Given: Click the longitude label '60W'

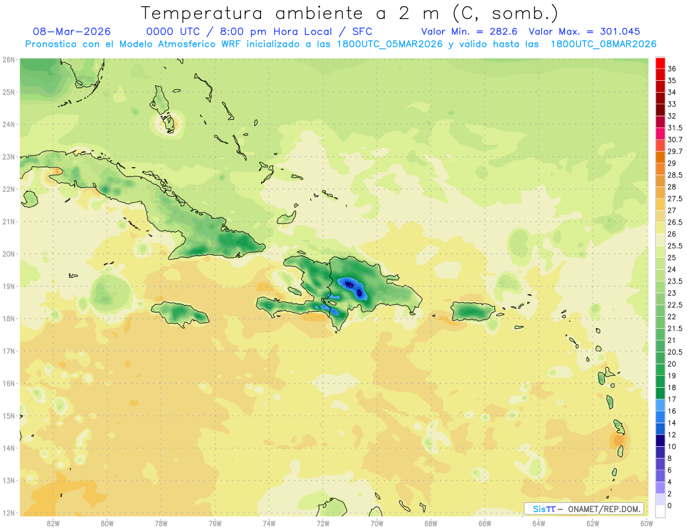Looking at the screenshot, I should click(x=646, y=523).
